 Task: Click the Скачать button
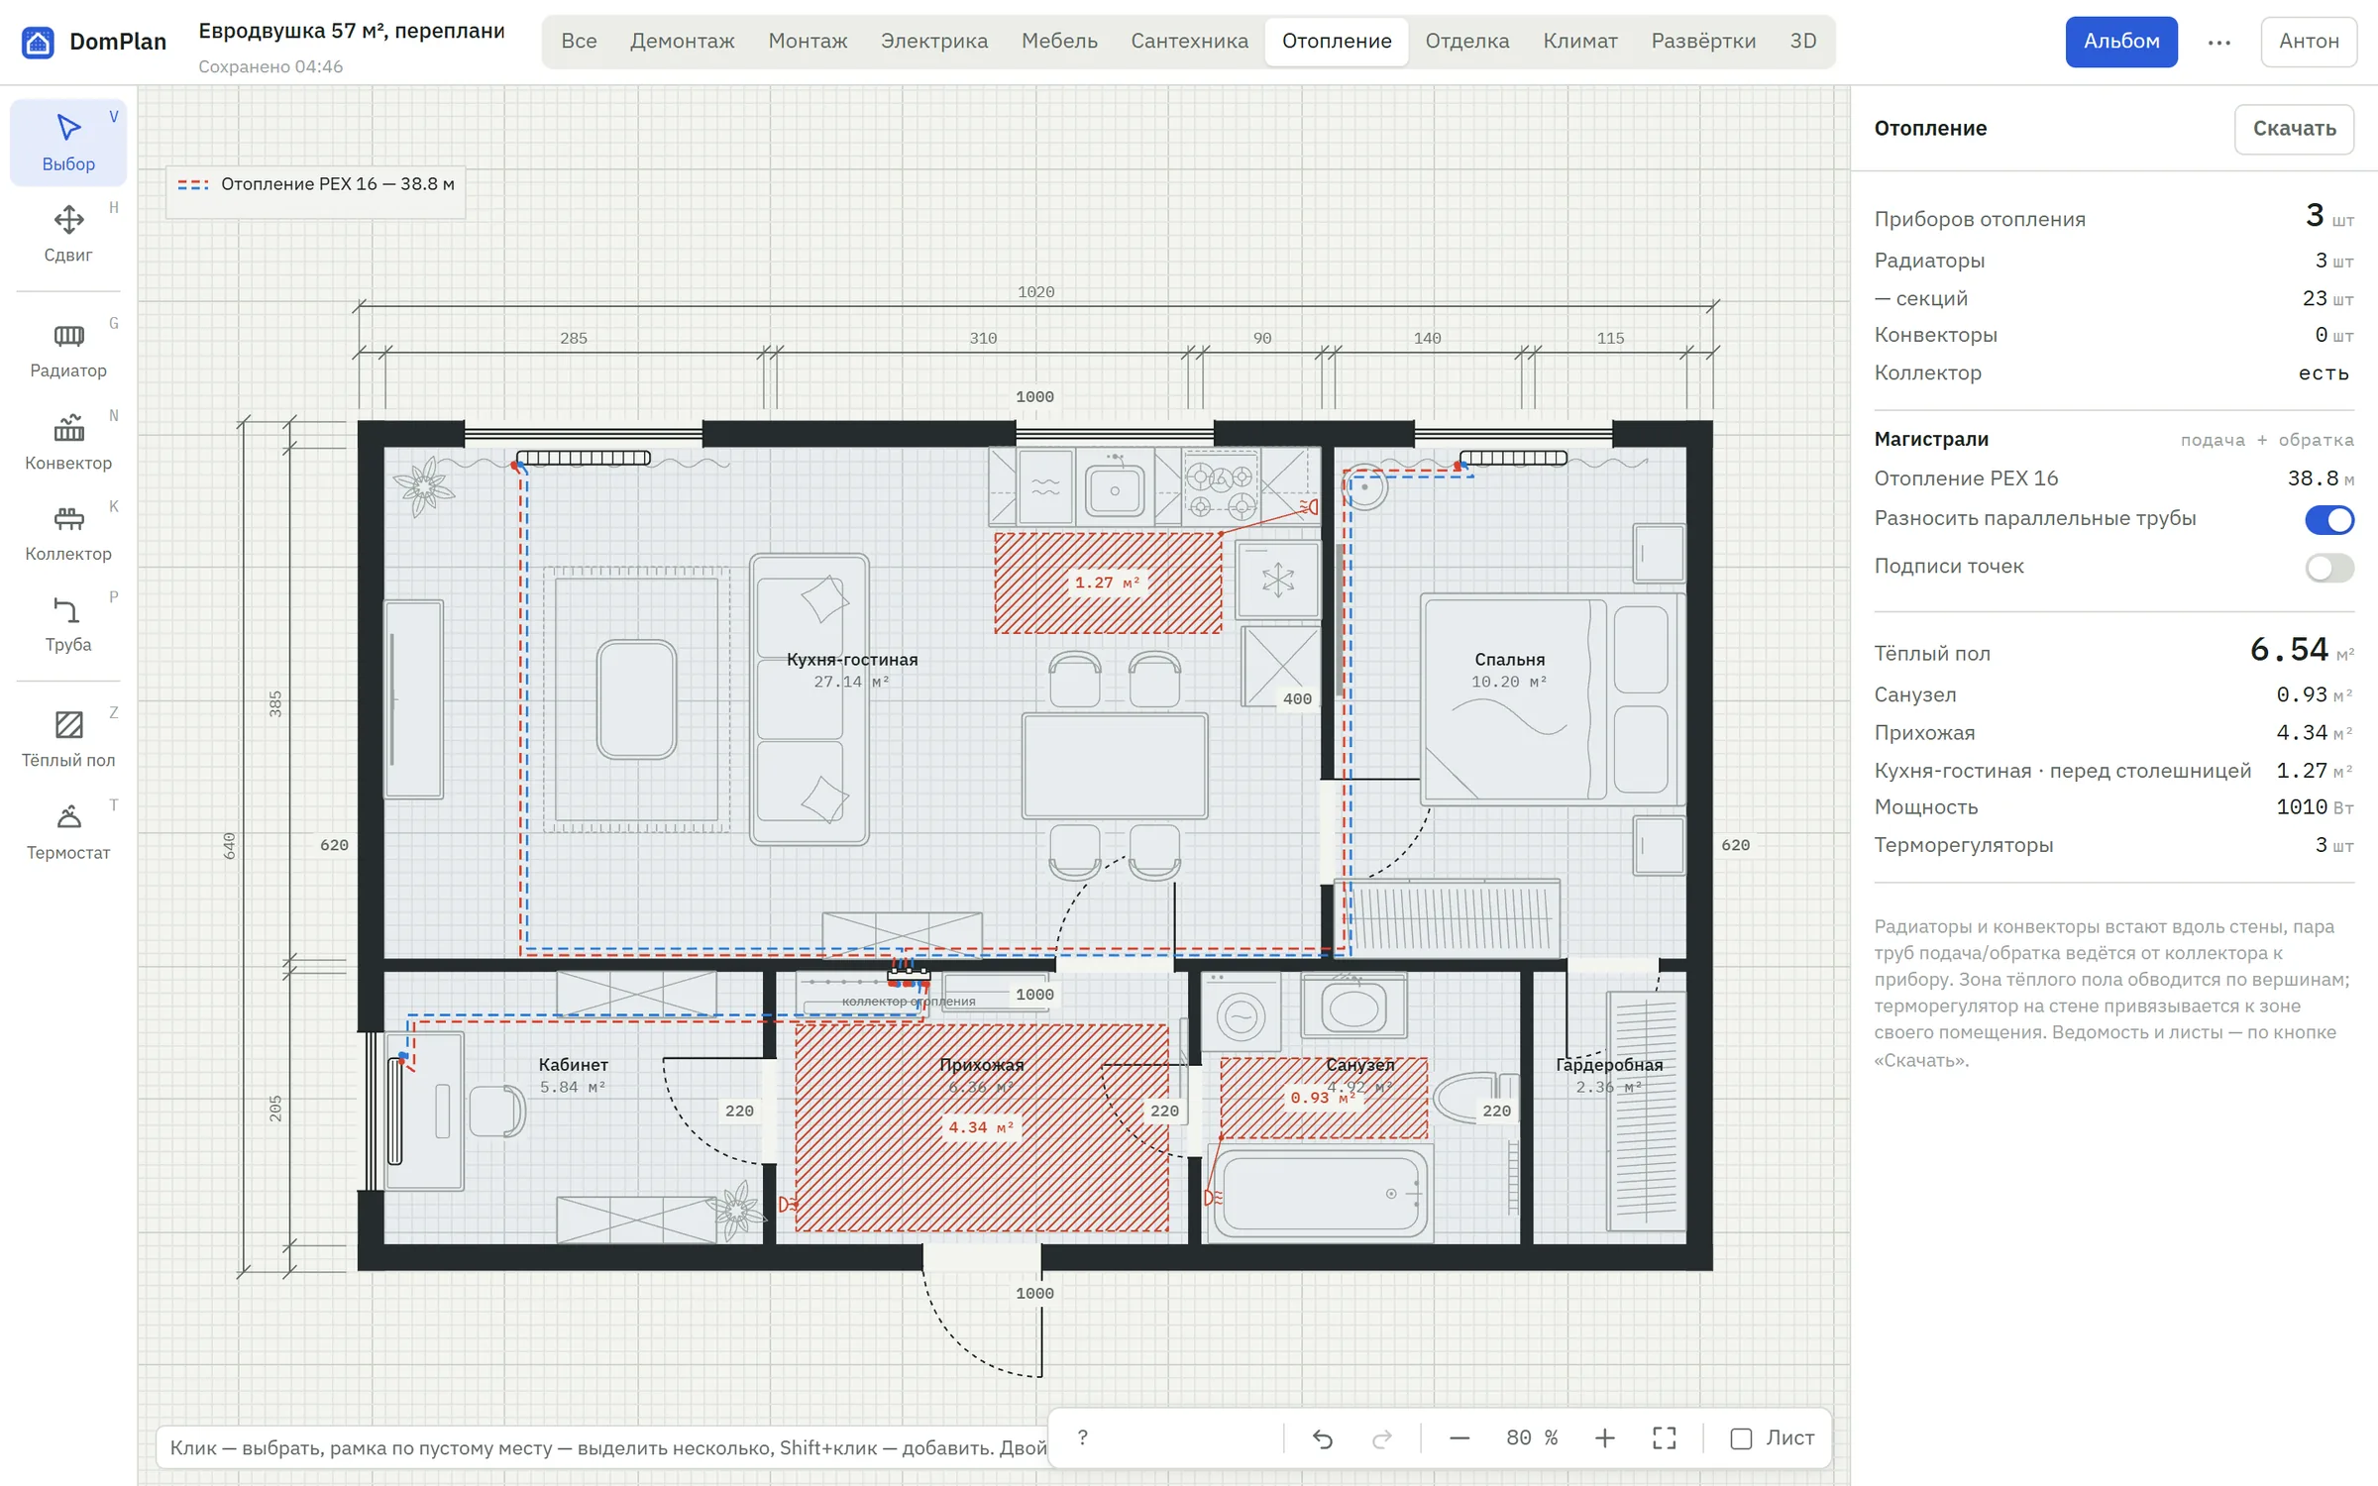coord(2294,129)
